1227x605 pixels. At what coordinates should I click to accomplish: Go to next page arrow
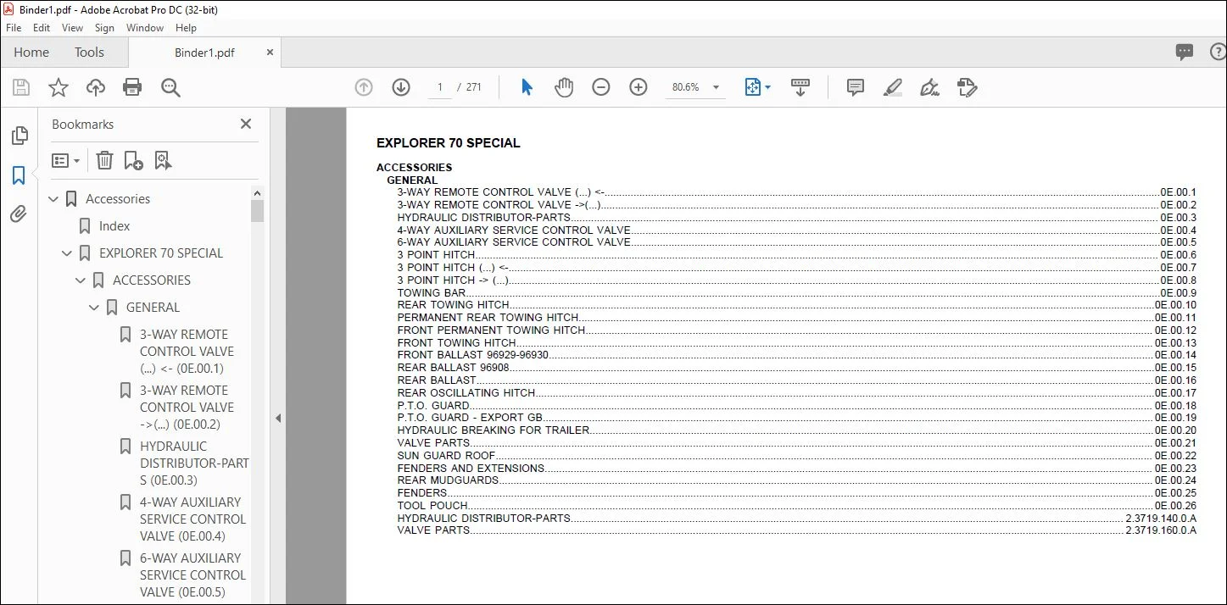[x=401, y=87]
